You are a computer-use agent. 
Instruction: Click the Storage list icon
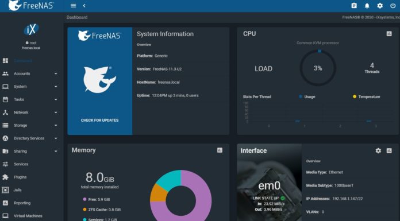5,125
